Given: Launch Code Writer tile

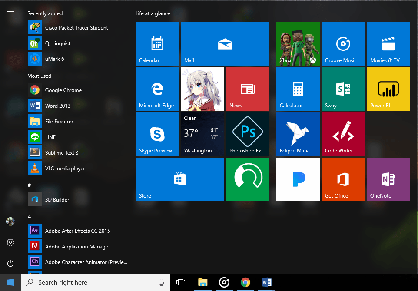Looking at the screenshot, I should click(343, 134).
